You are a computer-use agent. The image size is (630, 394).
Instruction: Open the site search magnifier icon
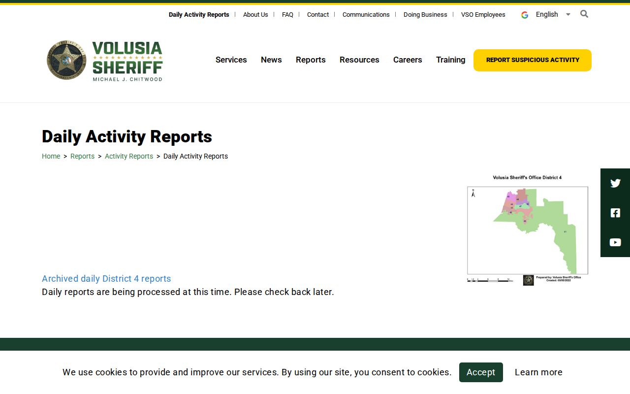coord(584,14)
